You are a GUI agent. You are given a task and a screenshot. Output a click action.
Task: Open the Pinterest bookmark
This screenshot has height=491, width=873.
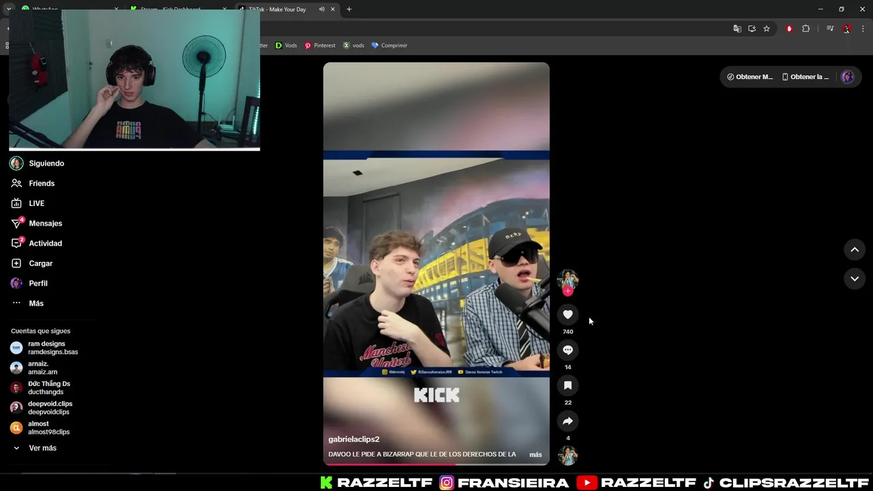[320, 46]
